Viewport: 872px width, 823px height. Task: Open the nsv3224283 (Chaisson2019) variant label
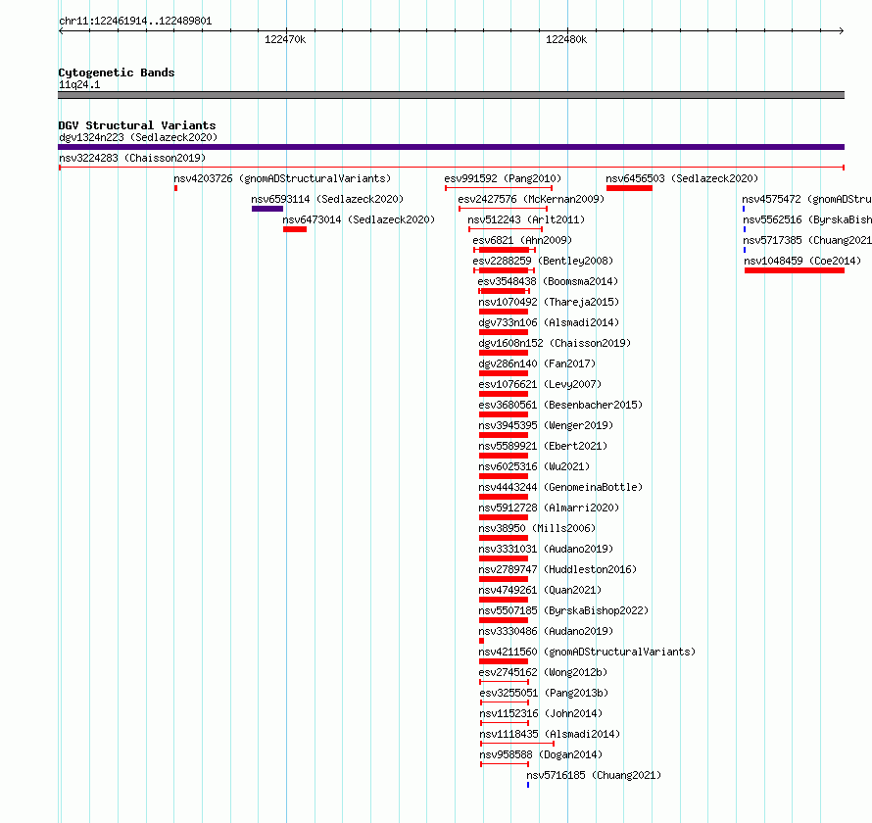(132, 158)
